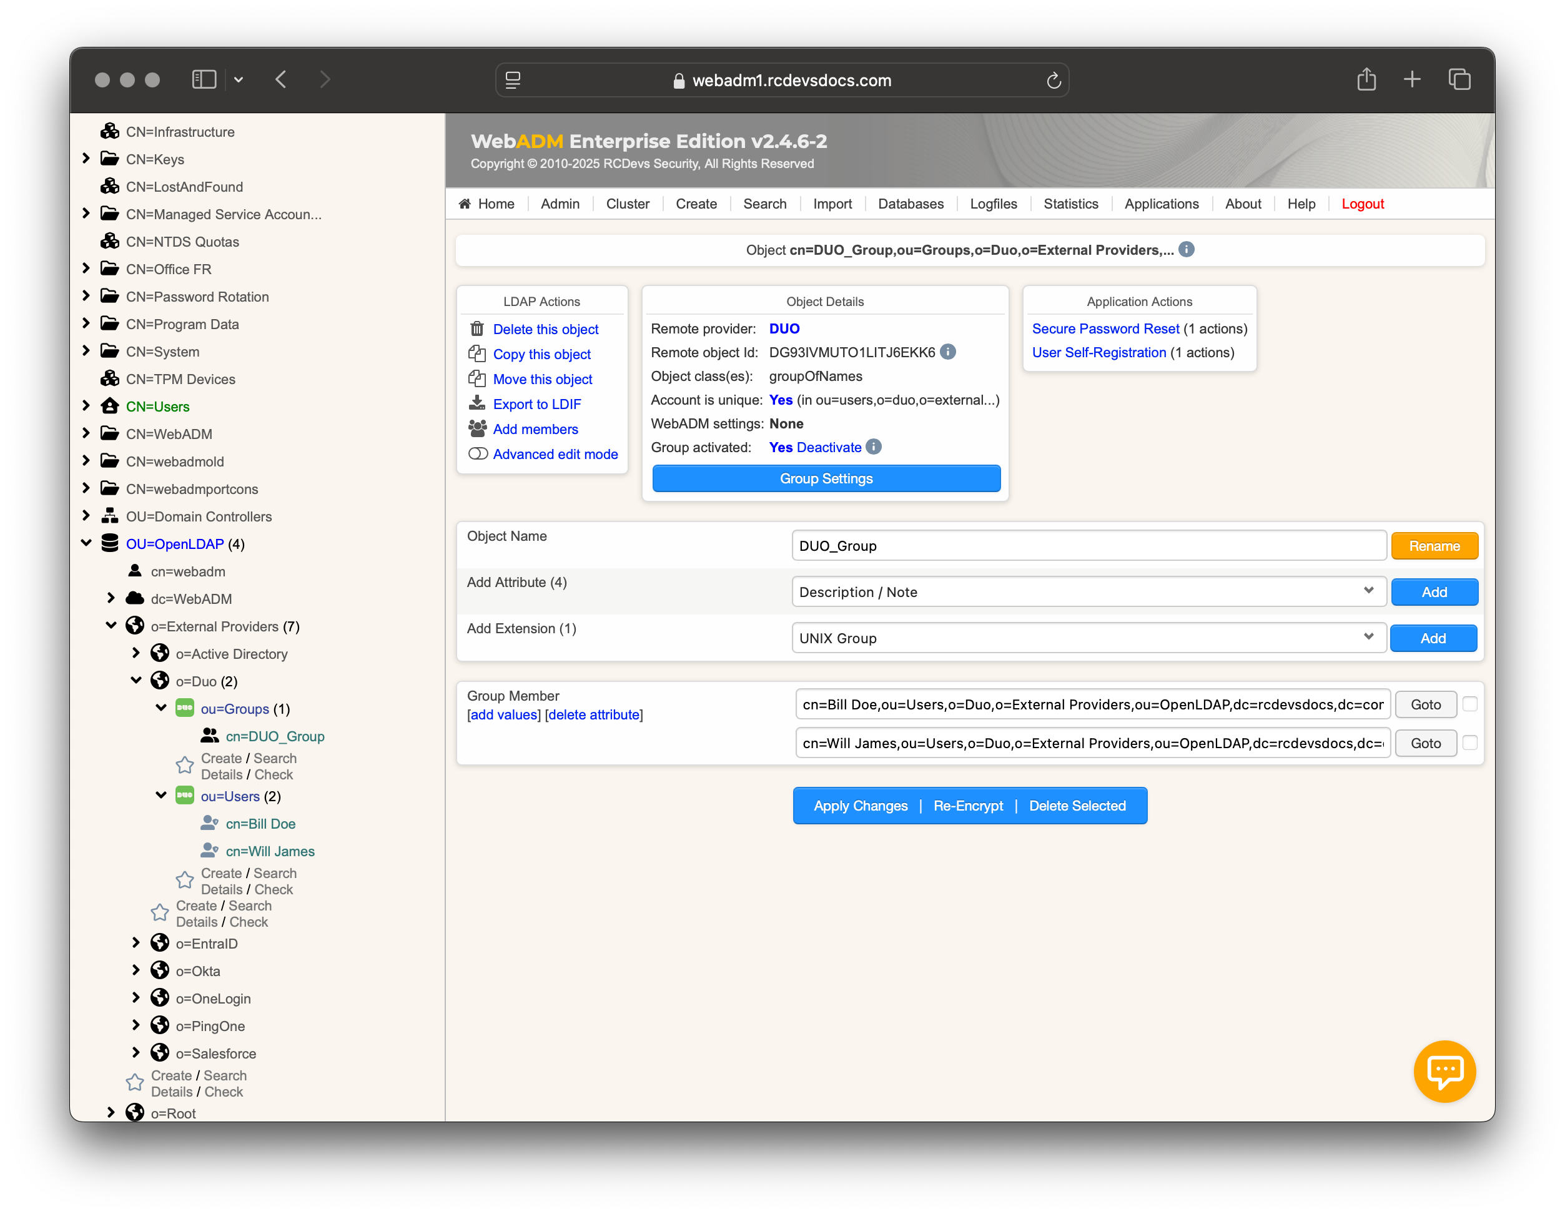Click the dc=WebADM cloud icon

coord(135,598)
